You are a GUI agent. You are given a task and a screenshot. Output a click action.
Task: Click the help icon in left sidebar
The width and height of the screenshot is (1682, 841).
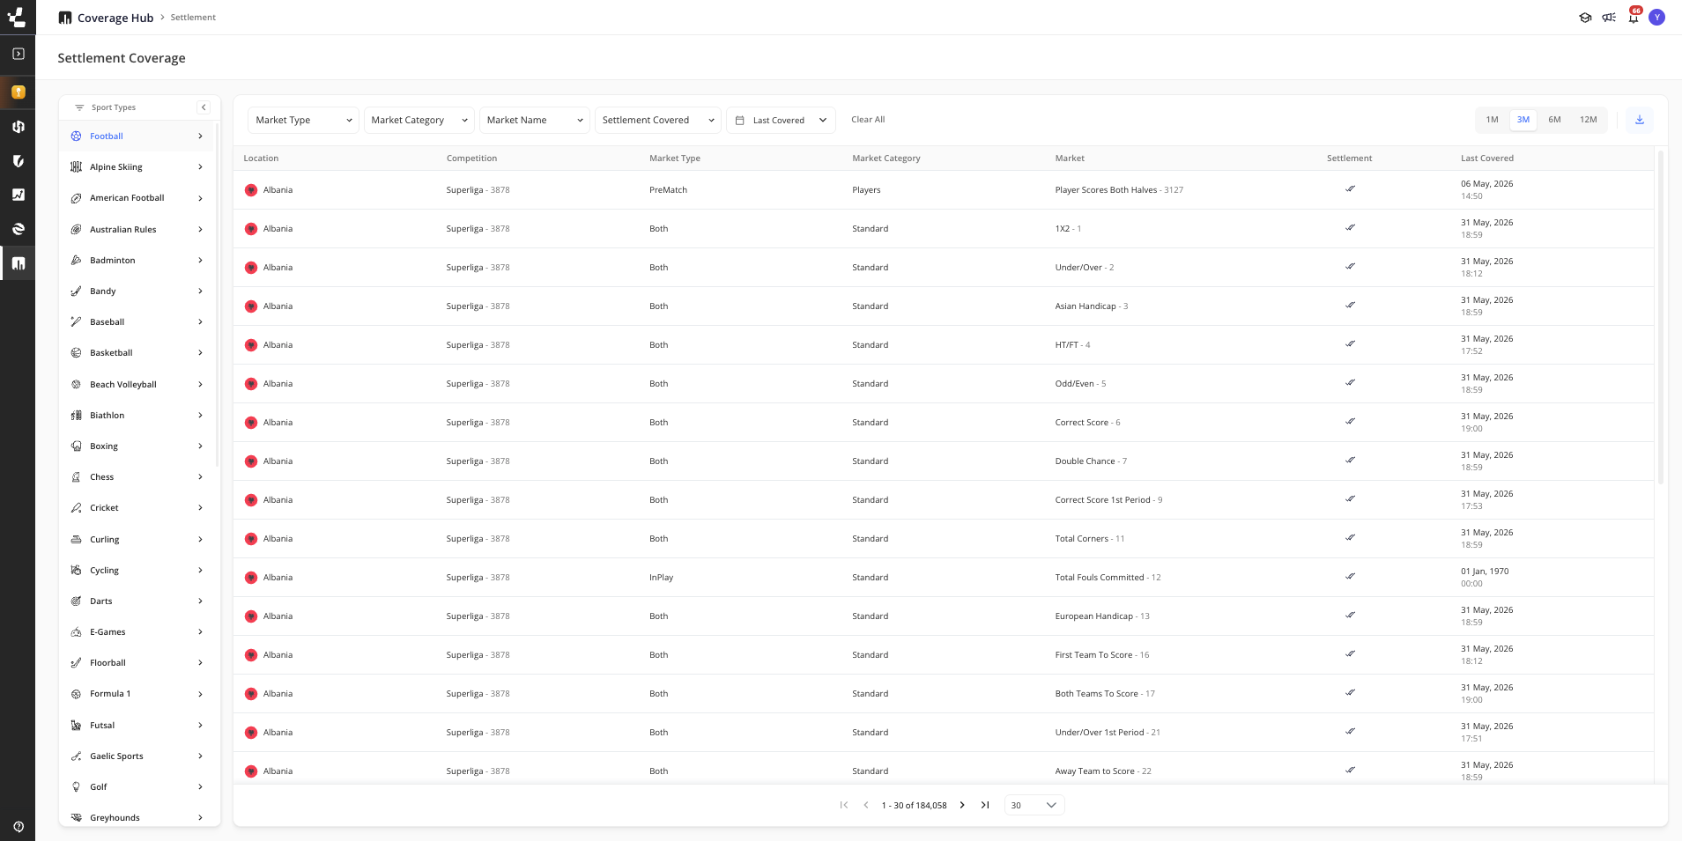pyautogui.click(x=18, y=826)
